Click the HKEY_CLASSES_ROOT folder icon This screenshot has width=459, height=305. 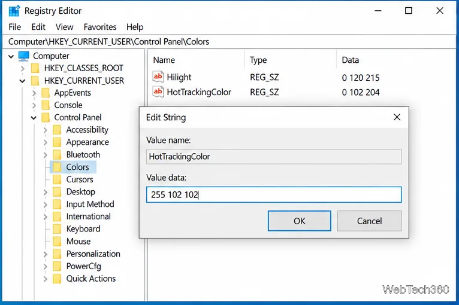pyautogui.click(x=35, y=68)
